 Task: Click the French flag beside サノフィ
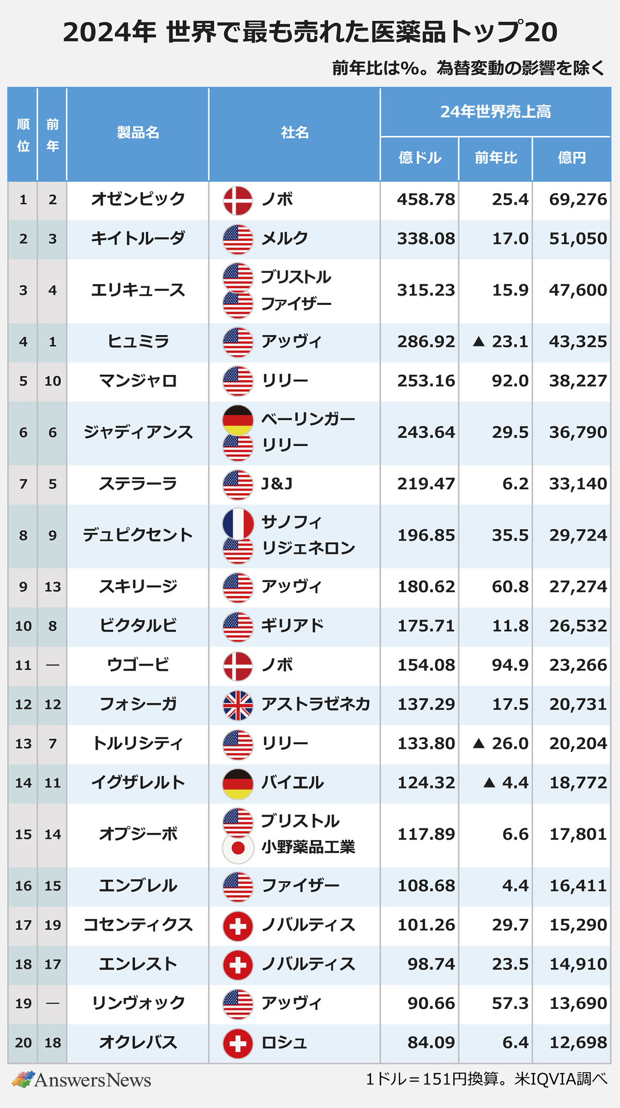238,523
